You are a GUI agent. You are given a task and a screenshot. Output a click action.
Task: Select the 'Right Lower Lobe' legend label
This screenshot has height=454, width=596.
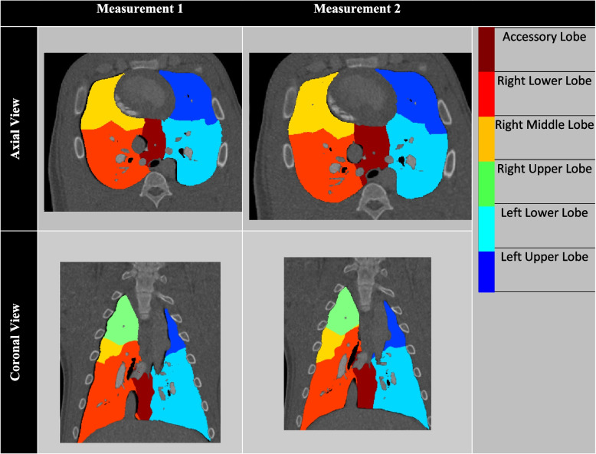[544, 81]
